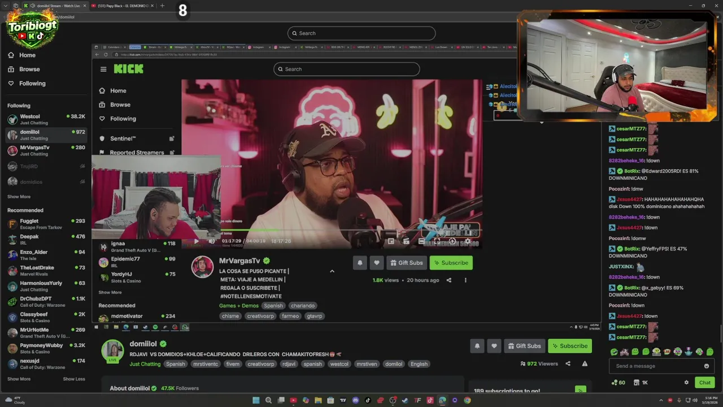723x407 pixels.
Task: Click the Games + Demos category link
Action: click(x=239, y=306)
